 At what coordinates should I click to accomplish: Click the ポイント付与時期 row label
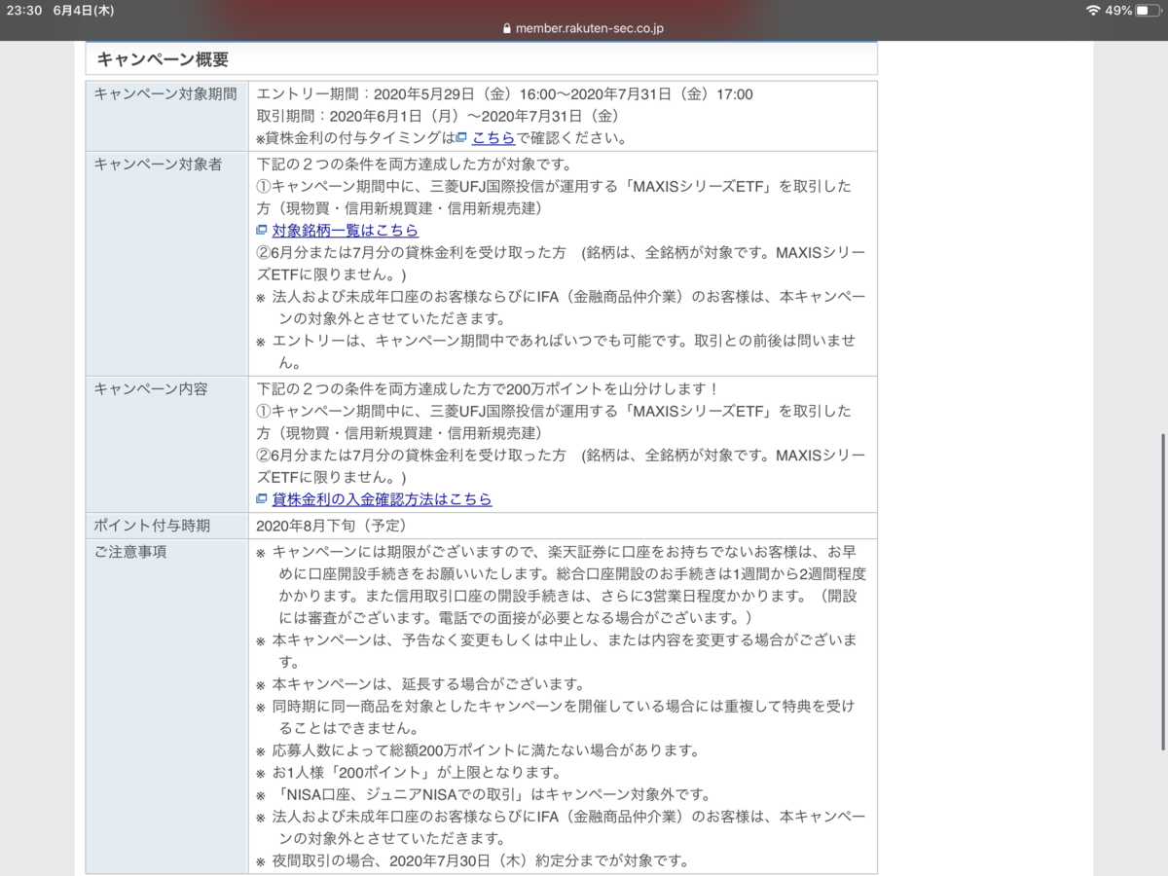[x=152, y=526]
